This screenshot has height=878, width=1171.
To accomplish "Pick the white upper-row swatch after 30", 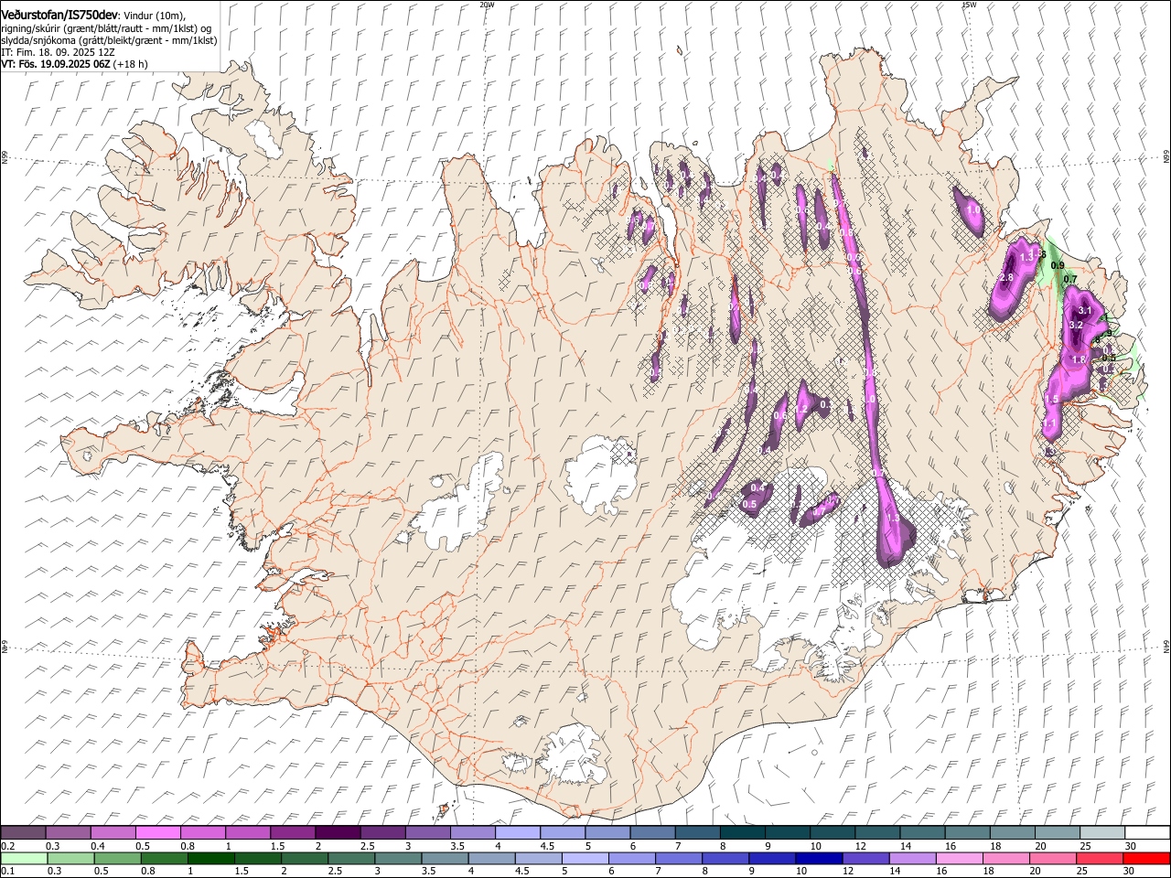I will (x=1146, y=833).
